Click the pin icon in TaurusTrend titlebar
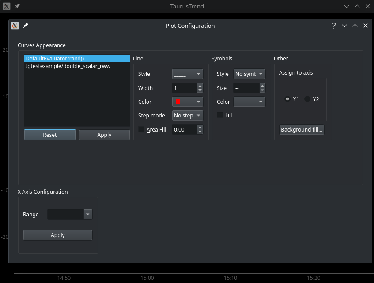 coord(17,6)
